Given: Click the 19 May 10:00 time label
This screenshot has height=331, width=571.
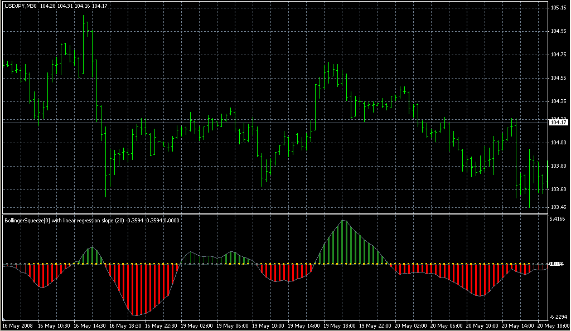Looking at the screenshot, I should coord(269,325).
